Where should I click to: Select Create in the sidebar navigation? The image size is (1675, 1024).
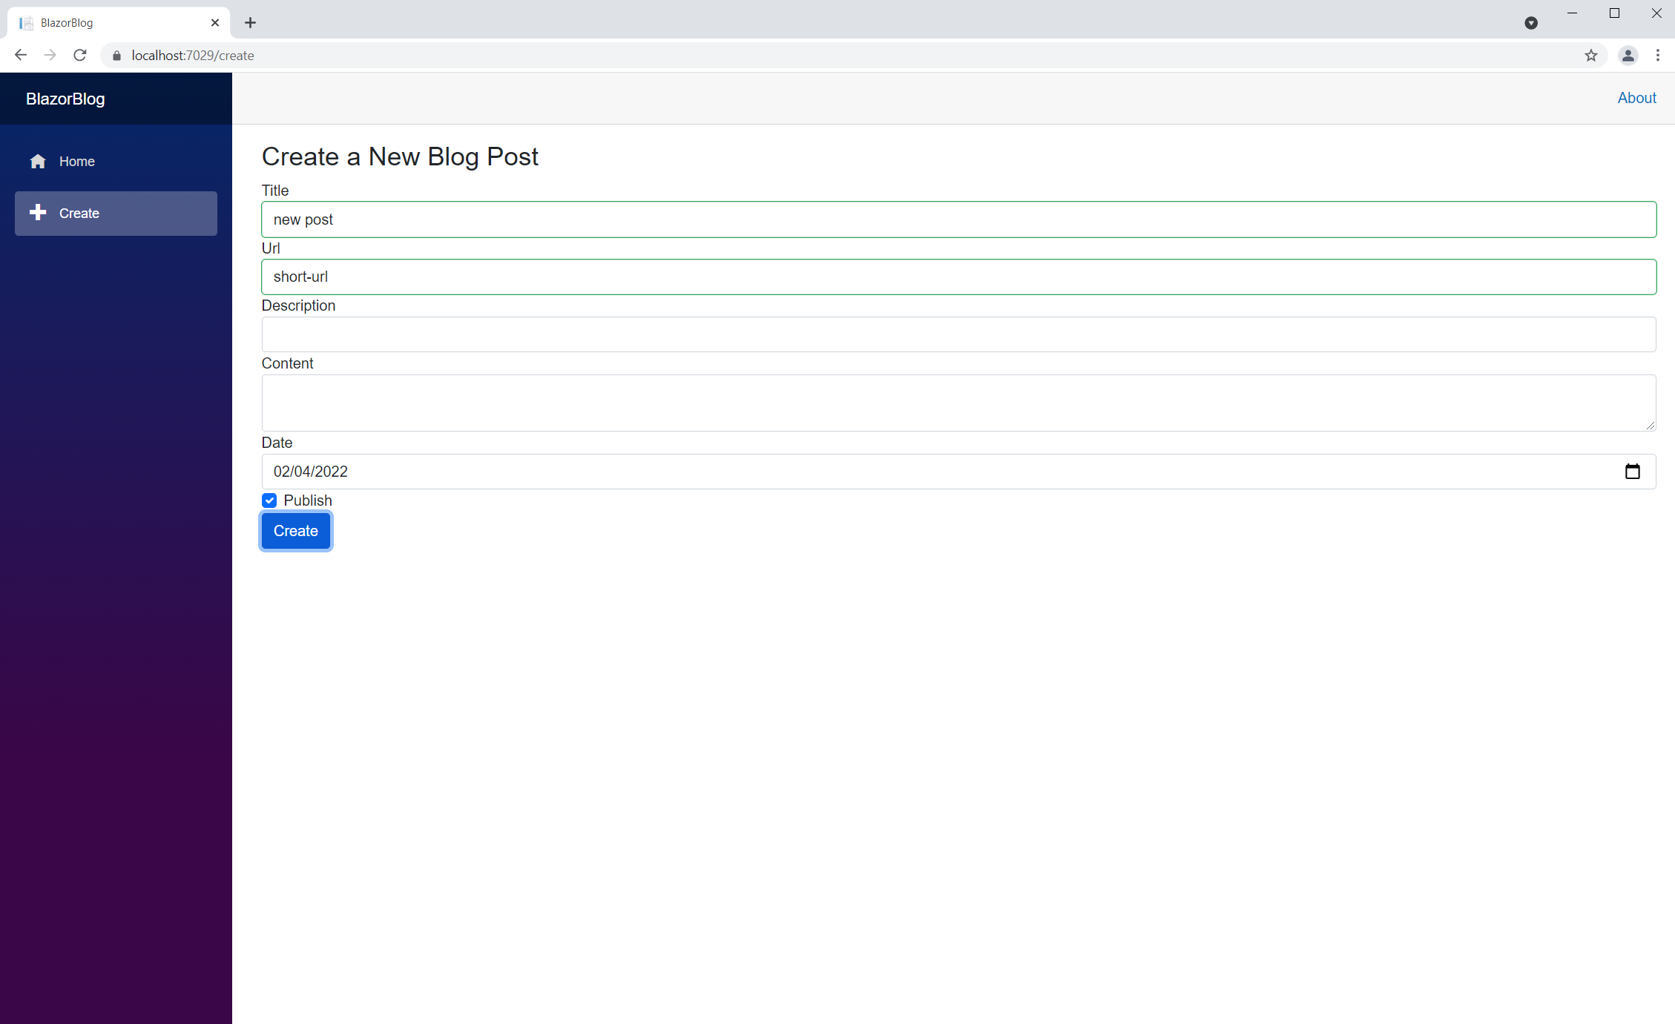(116, 214)
